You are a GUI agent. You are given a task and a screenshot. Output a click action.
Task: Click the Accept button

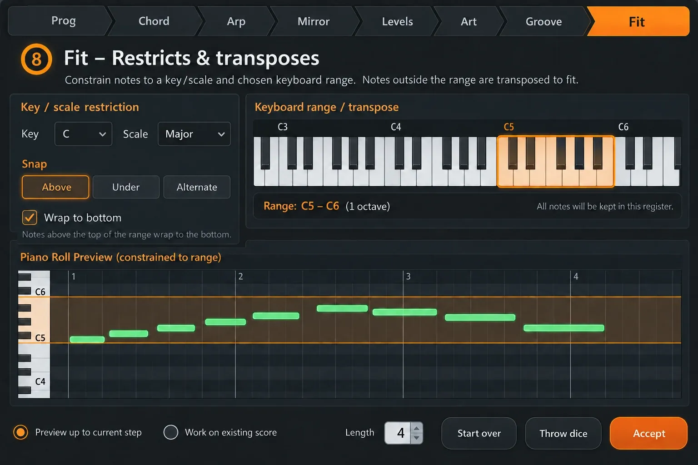[x=648, y=433]
